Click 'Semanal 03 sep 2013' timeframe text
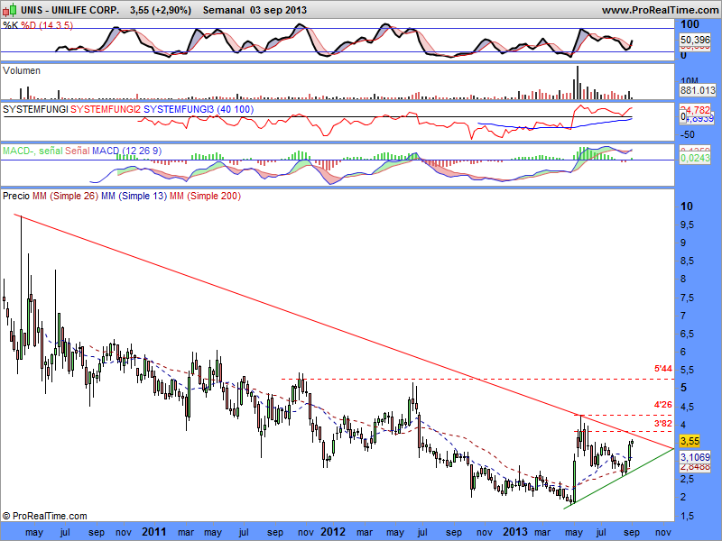The height and width of the screenshot is (541, 722). coord(255,10)
